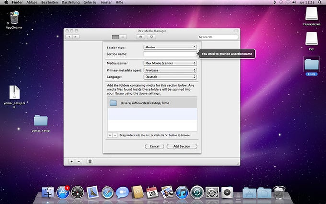Add a folder with the sheet's plus button

click(x=110, y=135)
